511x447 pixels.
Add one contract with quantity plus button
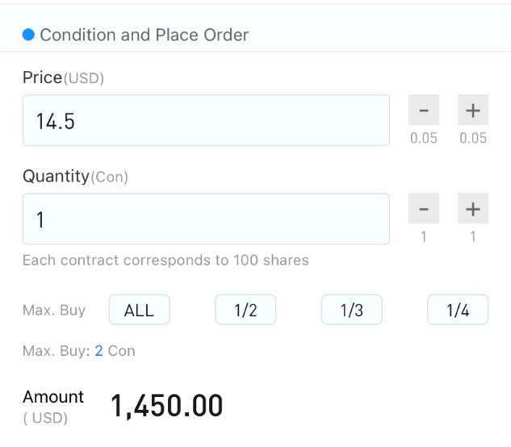(x=473, y=208)
